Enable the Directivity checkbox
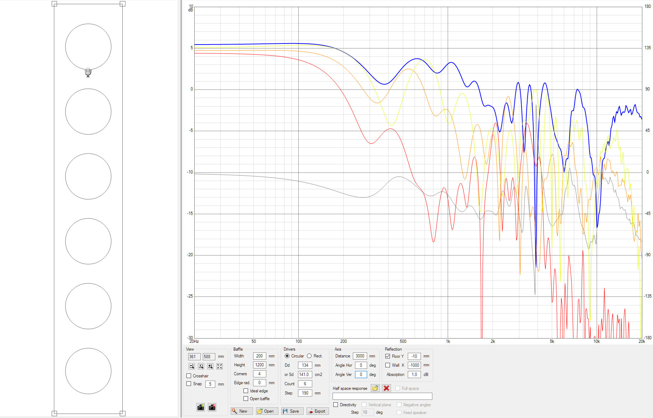The image size is (653, 418). (x=336, y=405)
